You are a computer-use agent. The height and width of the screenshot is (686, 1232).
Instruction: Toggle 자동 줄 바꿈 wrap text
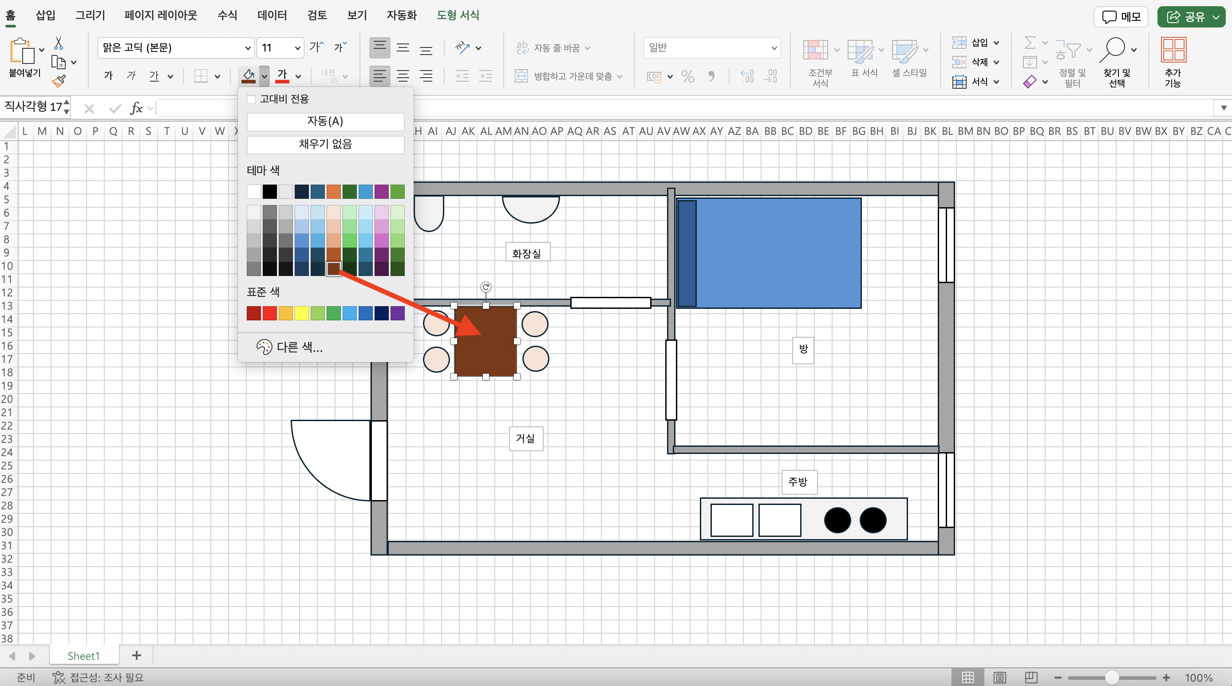(548, 48)
